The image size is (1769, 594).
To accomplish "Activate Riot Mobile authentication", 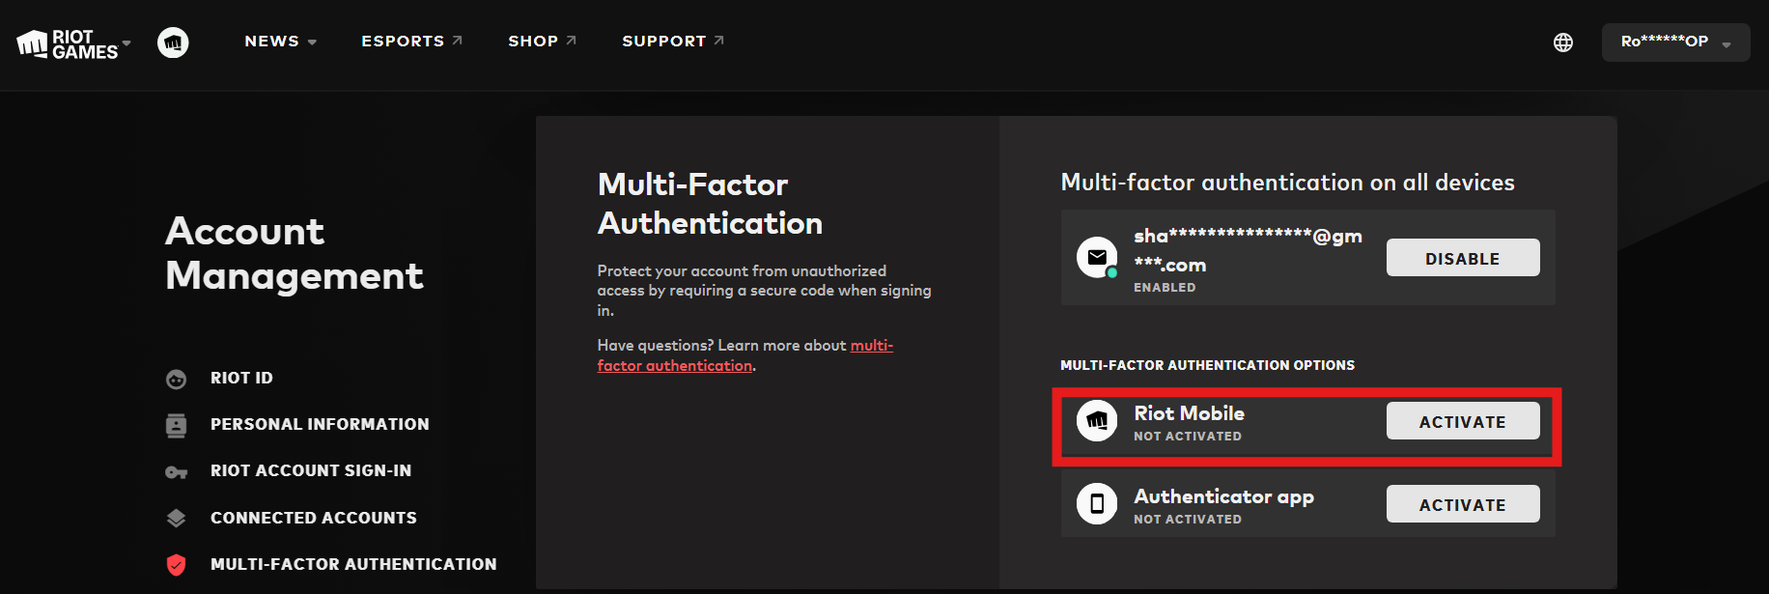I will point(1462,421).
